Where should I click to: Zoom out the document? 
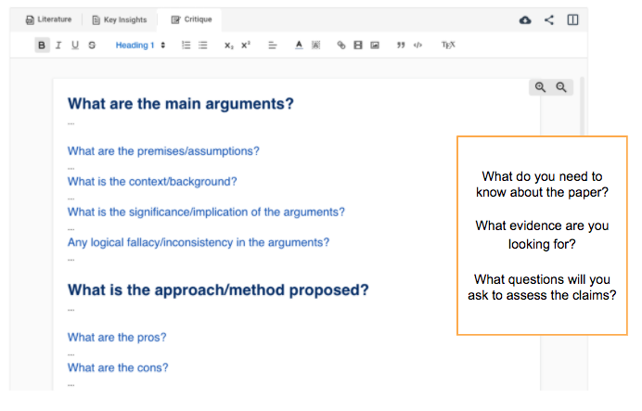[x=561, y=87]
